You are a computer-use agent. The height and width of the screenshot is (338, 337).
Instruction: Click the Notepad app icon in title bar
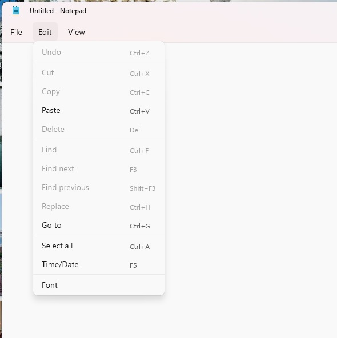point(16,11)
